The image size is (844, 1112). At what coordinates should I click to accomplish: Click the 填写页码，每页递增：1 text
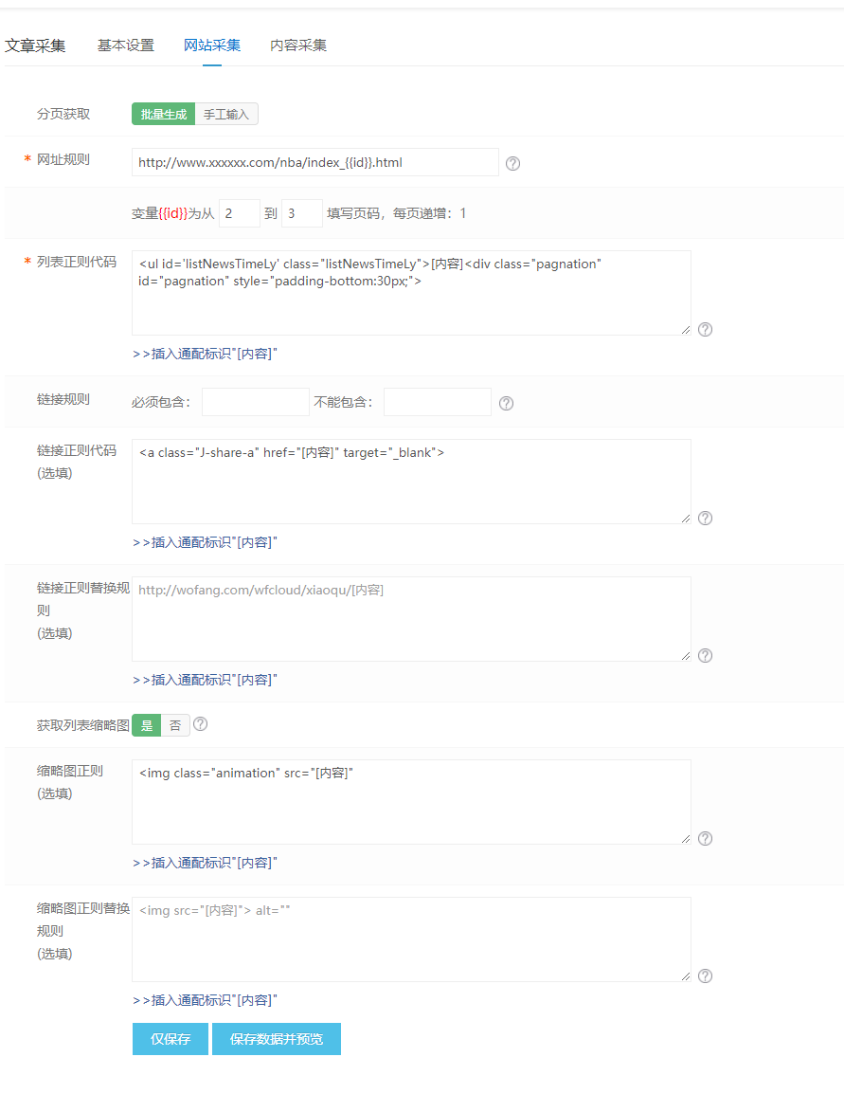397,213
